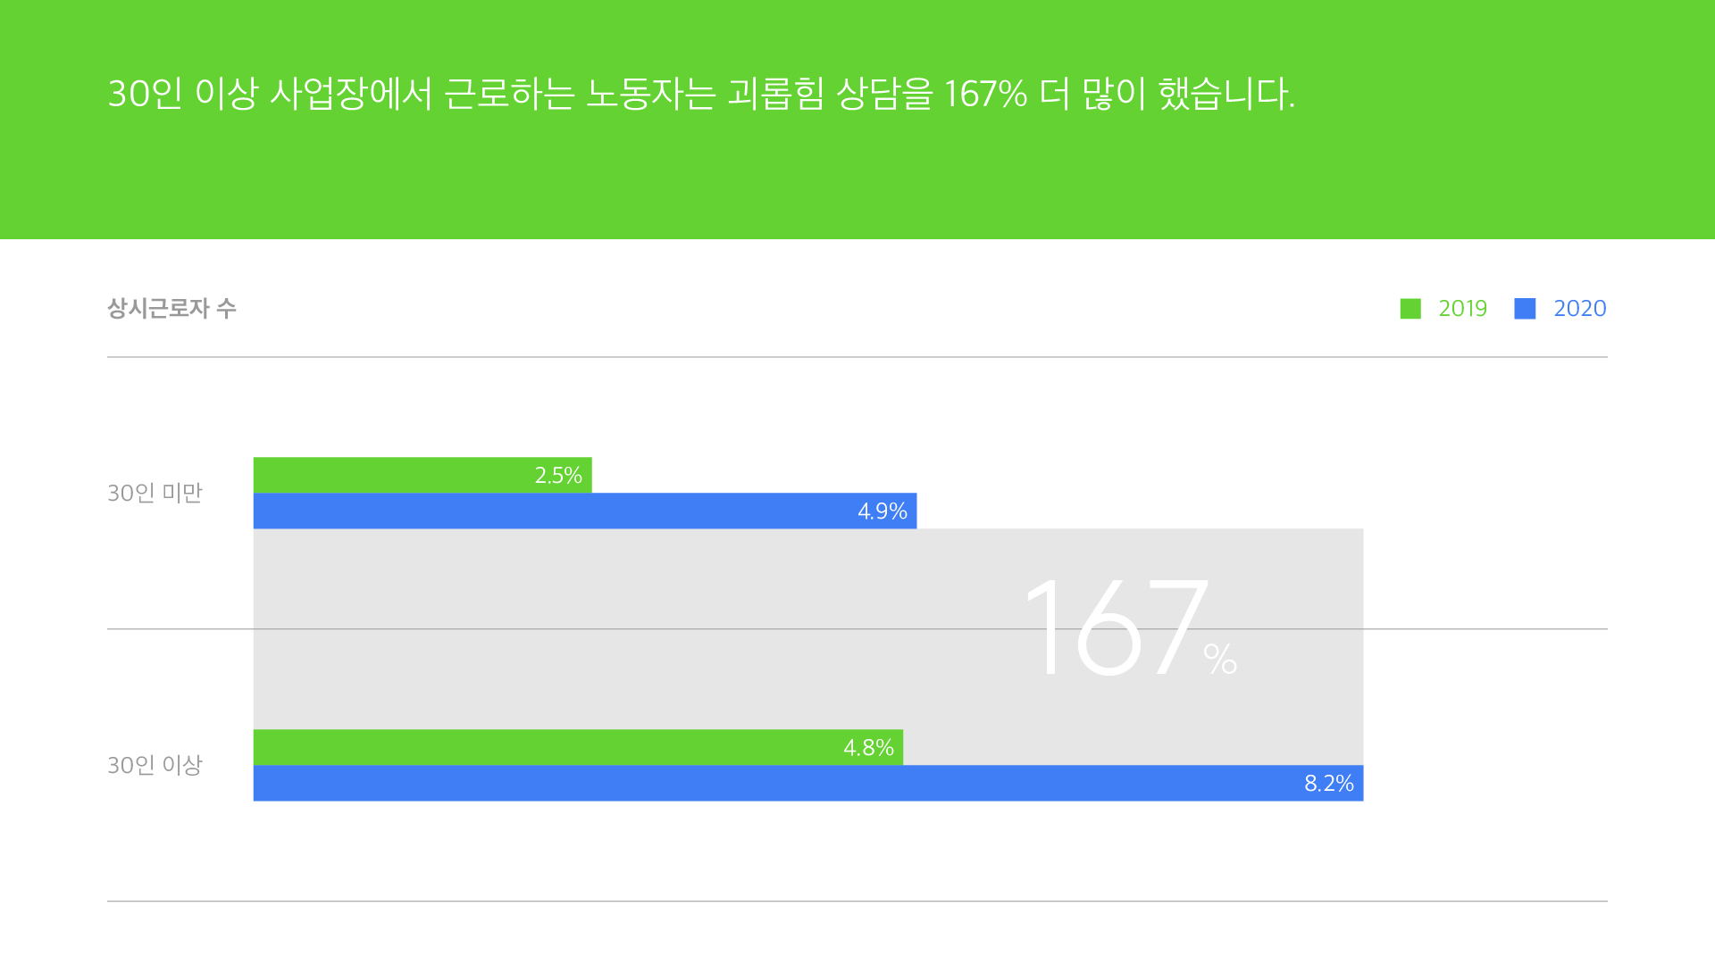The width and height of the screenshot is (1715, 964).
Task: Click the 상시근로자 수 axis title
Action: click(171, 309)
